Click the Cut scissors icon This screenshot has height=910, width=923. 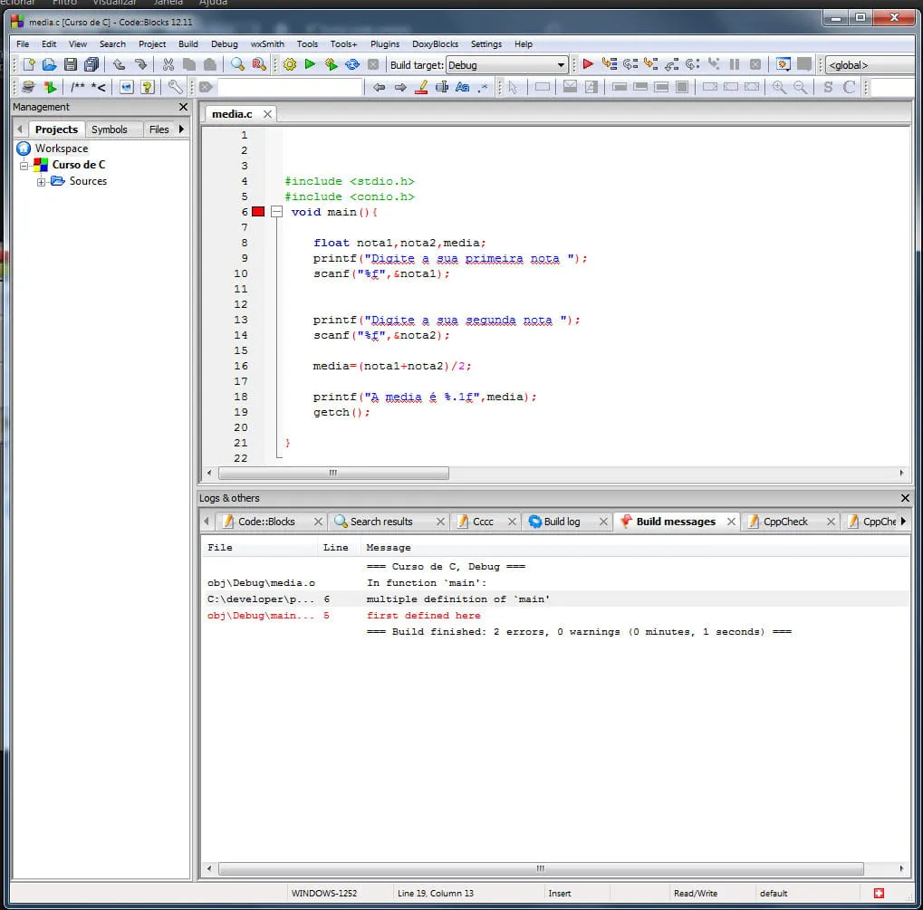pos(168,64)
